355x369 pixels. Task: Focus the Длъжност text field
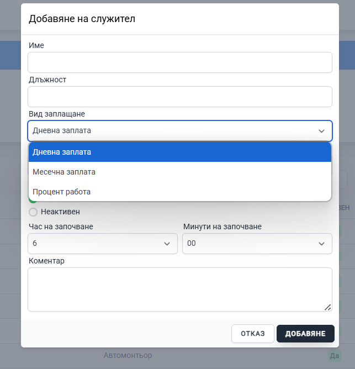179,97
